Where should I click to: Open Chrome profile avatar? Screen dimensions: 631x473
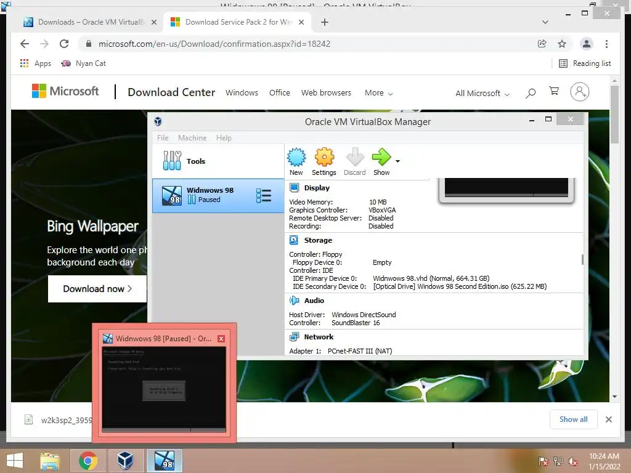(x=587, y=44)
